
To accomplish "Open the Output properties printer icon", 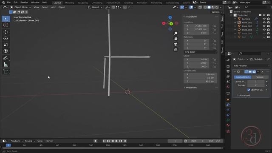I will pos(228,71).
